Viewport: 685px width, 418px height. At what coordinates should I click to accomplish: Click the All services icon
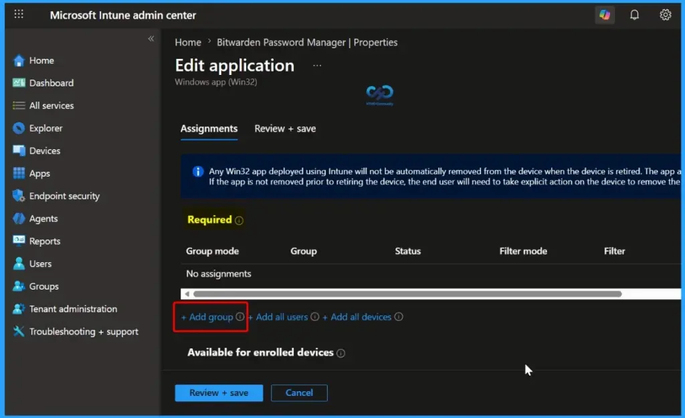pos(19,106)
